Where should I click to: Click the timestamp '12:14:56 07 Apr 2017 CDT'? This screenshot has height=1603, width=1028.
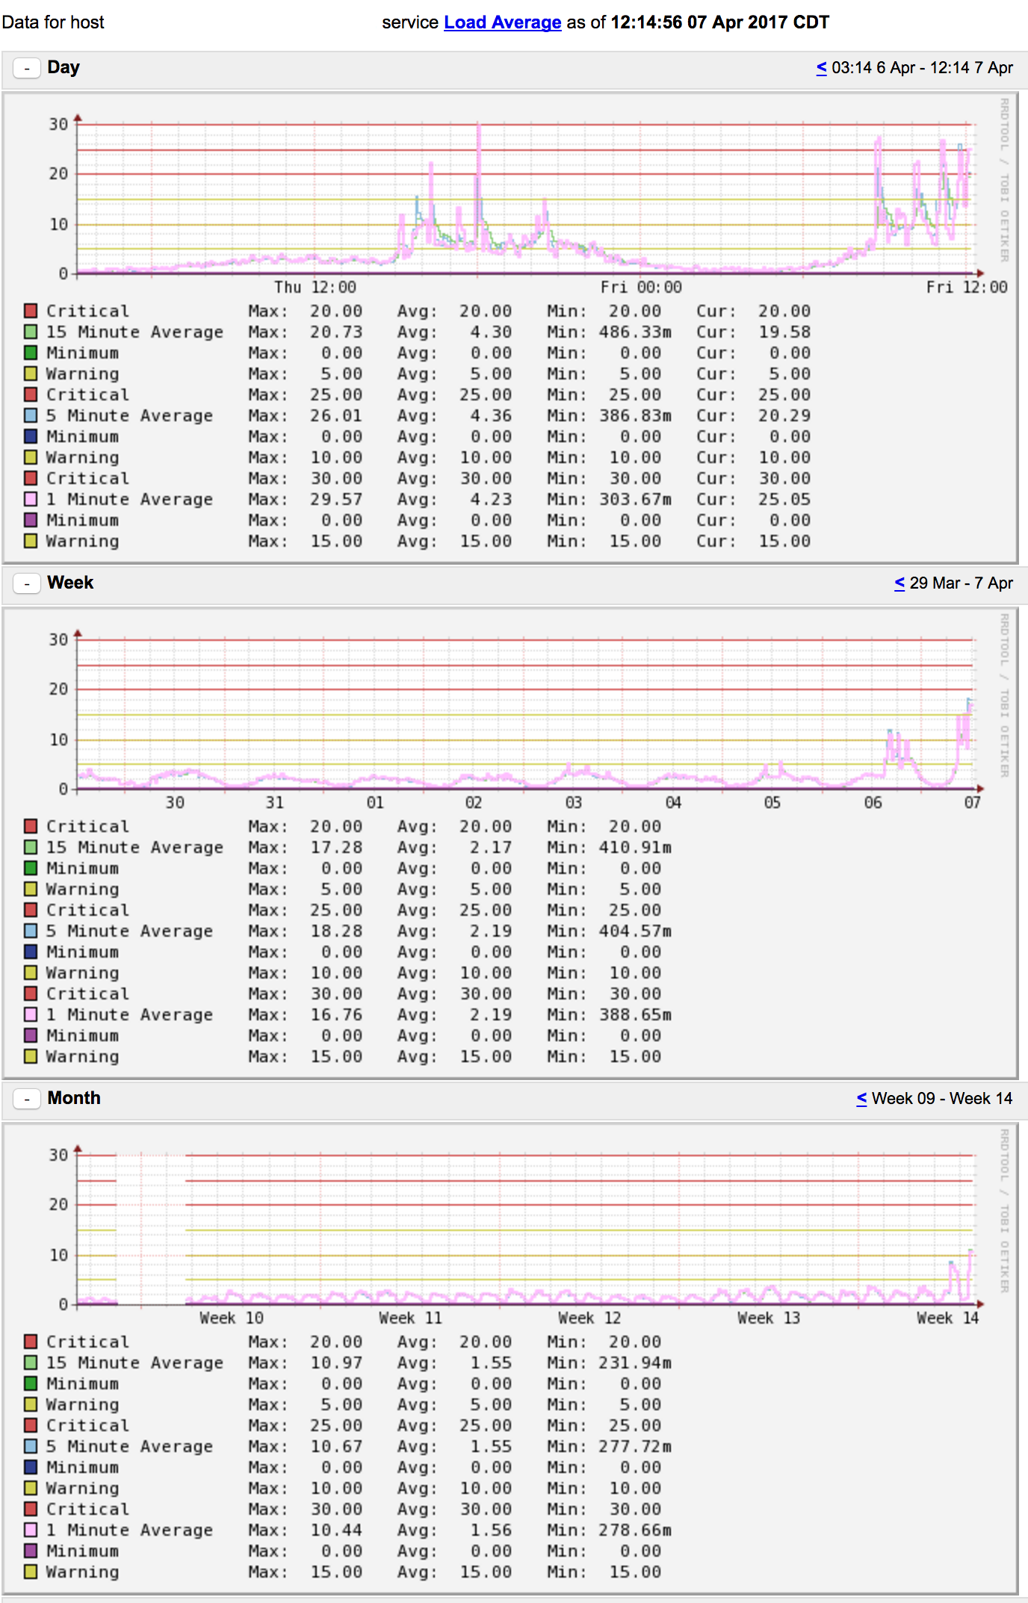point(720,22)
